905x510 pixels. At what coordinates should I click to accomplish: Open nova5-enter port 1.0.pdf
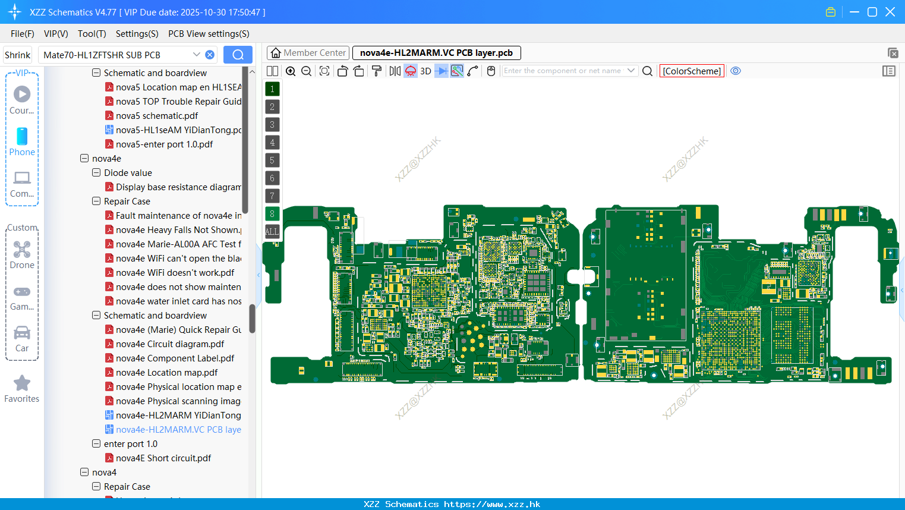(x=164, y=144)
